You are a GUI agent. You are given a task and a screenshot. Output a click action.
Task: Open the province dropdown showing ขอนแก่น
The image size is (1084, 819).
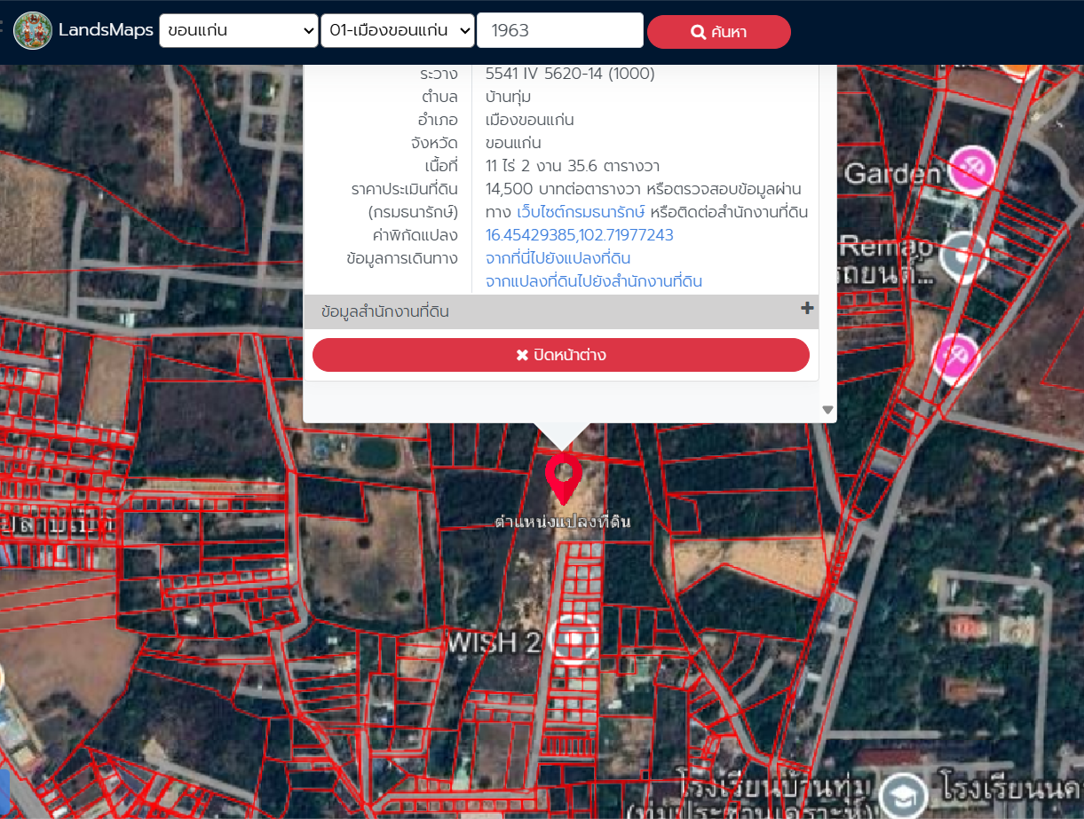pos(238,31)
